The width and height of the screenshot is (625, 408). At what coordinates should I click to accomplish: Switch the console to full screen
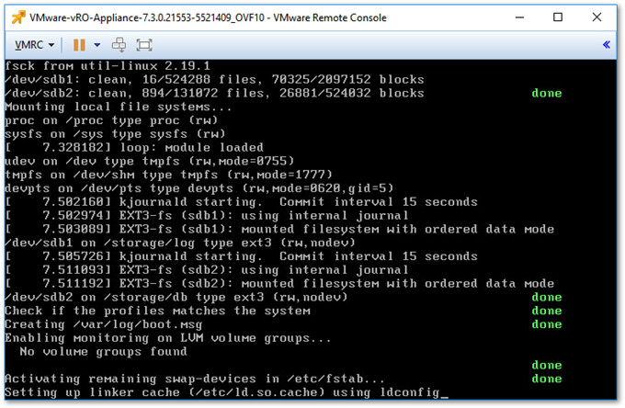144,45
